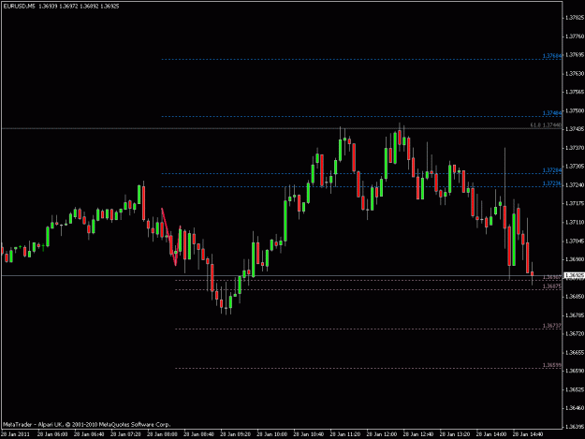Click the 1.37630 price scale label
The height and width of the screenshot is (439, 585).
coord(575,73)
